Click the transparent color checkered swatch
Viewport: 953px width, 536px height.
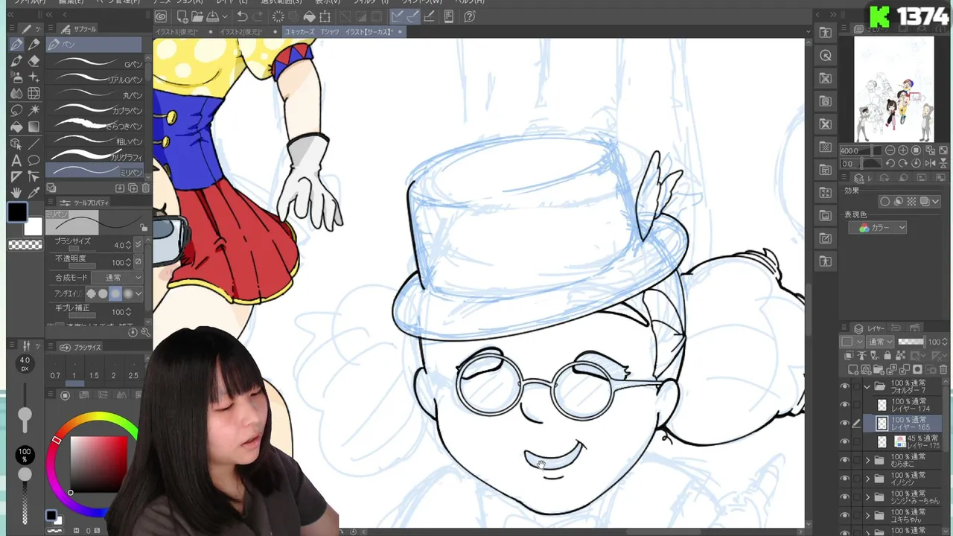(25, 245)
